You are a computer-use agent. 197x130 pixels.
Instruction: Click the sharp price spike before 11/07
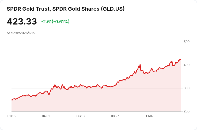(140, 65)
